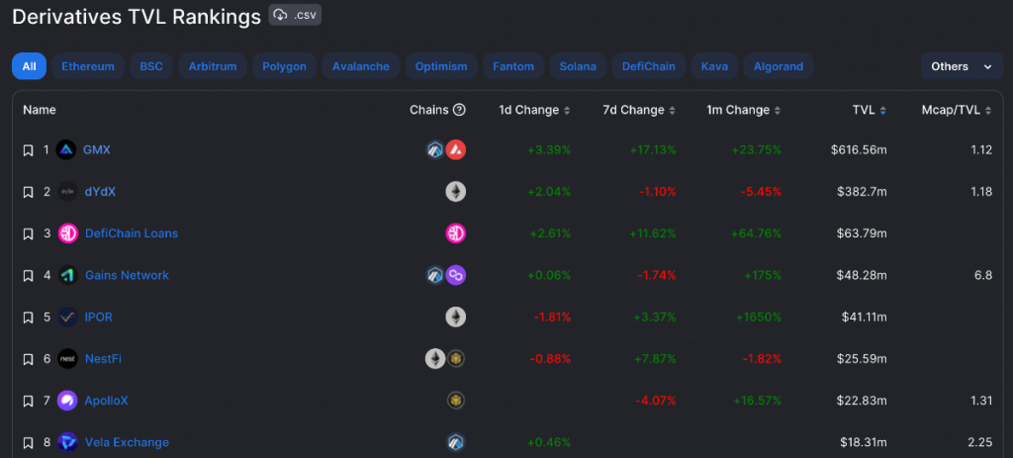The image size is (1013, 458).
Task: Click the Chains help question-mark icon
Action: coord(459,110)
